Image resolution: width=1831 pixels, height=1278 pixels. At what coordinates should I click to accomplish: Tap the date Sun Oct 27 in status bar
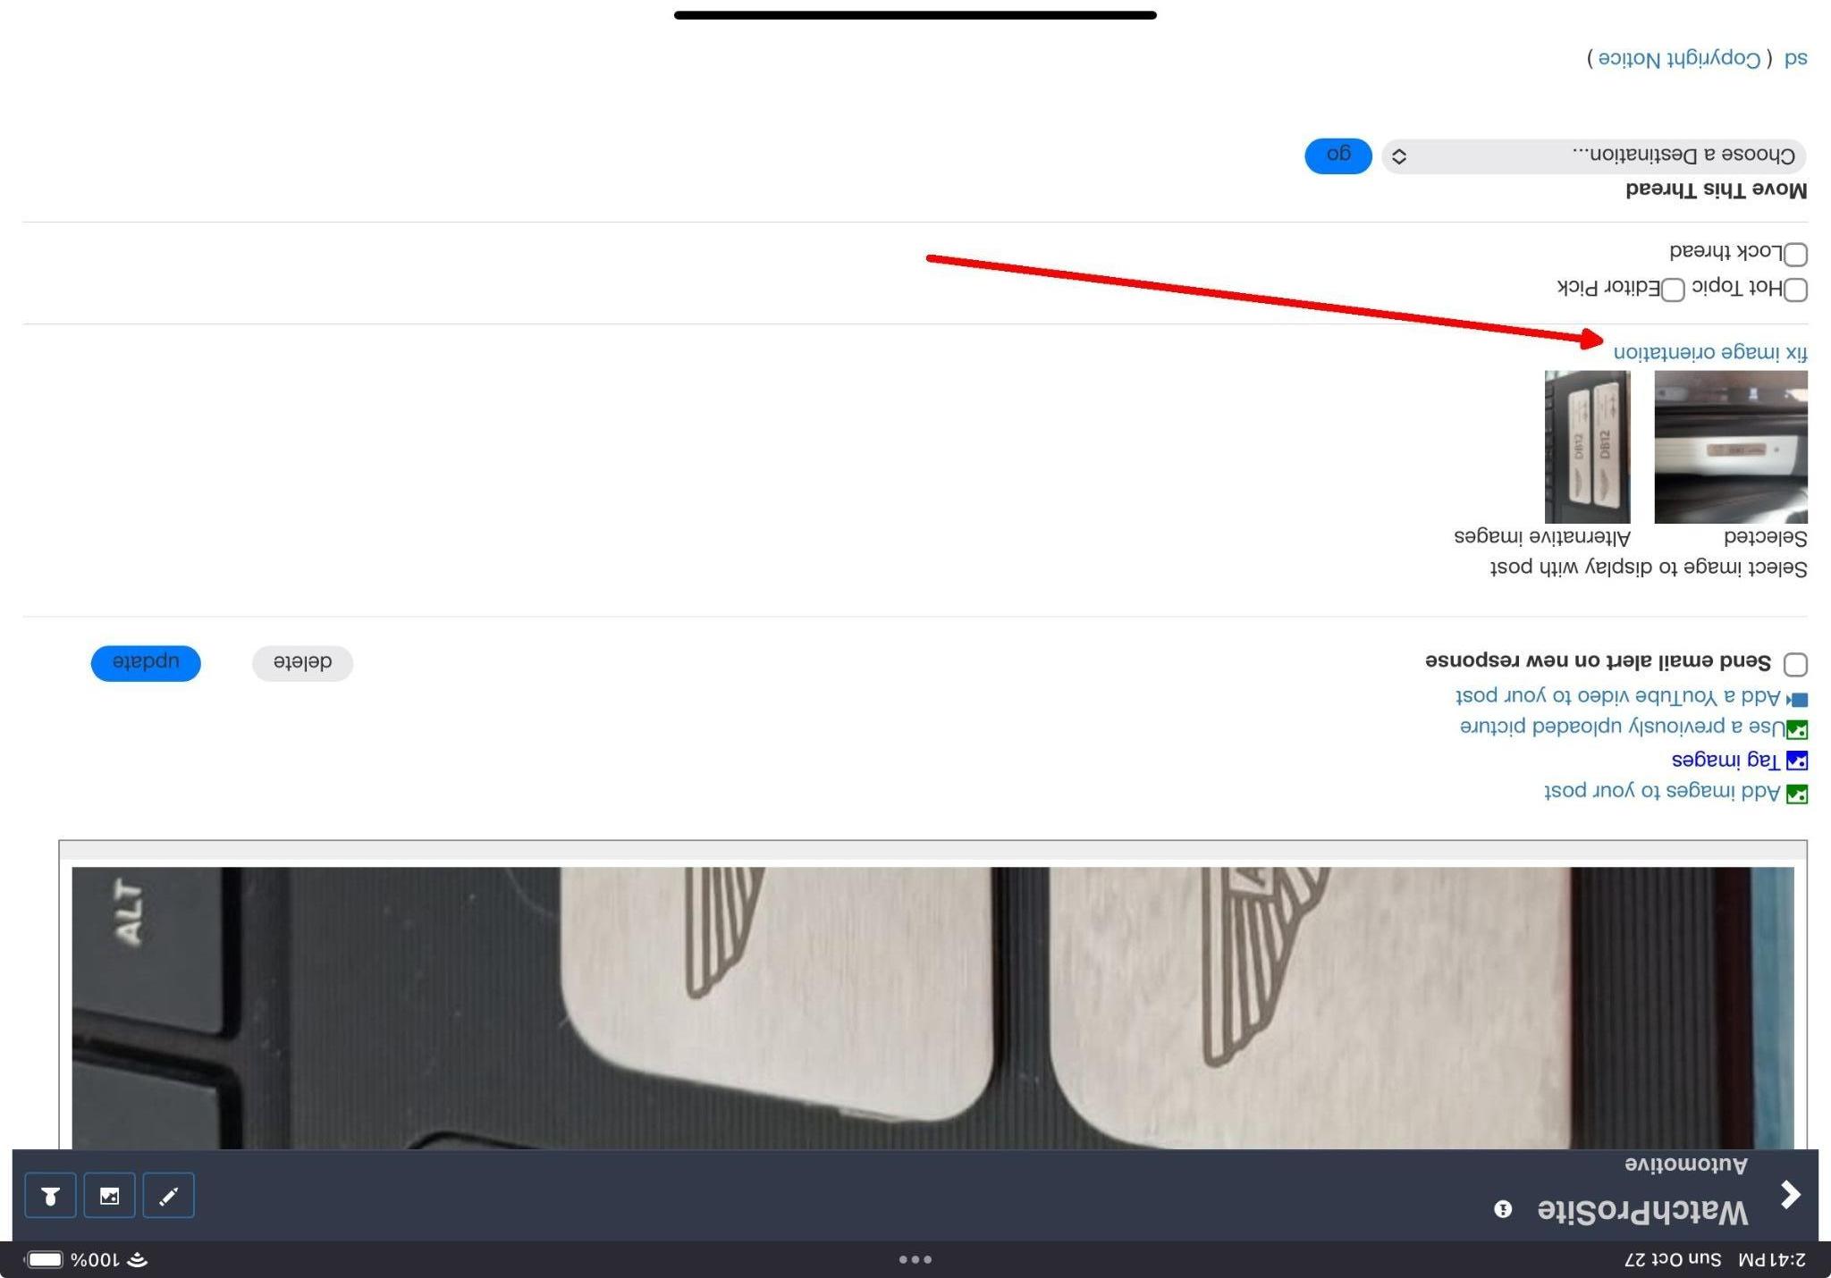coord(1673,1259)
